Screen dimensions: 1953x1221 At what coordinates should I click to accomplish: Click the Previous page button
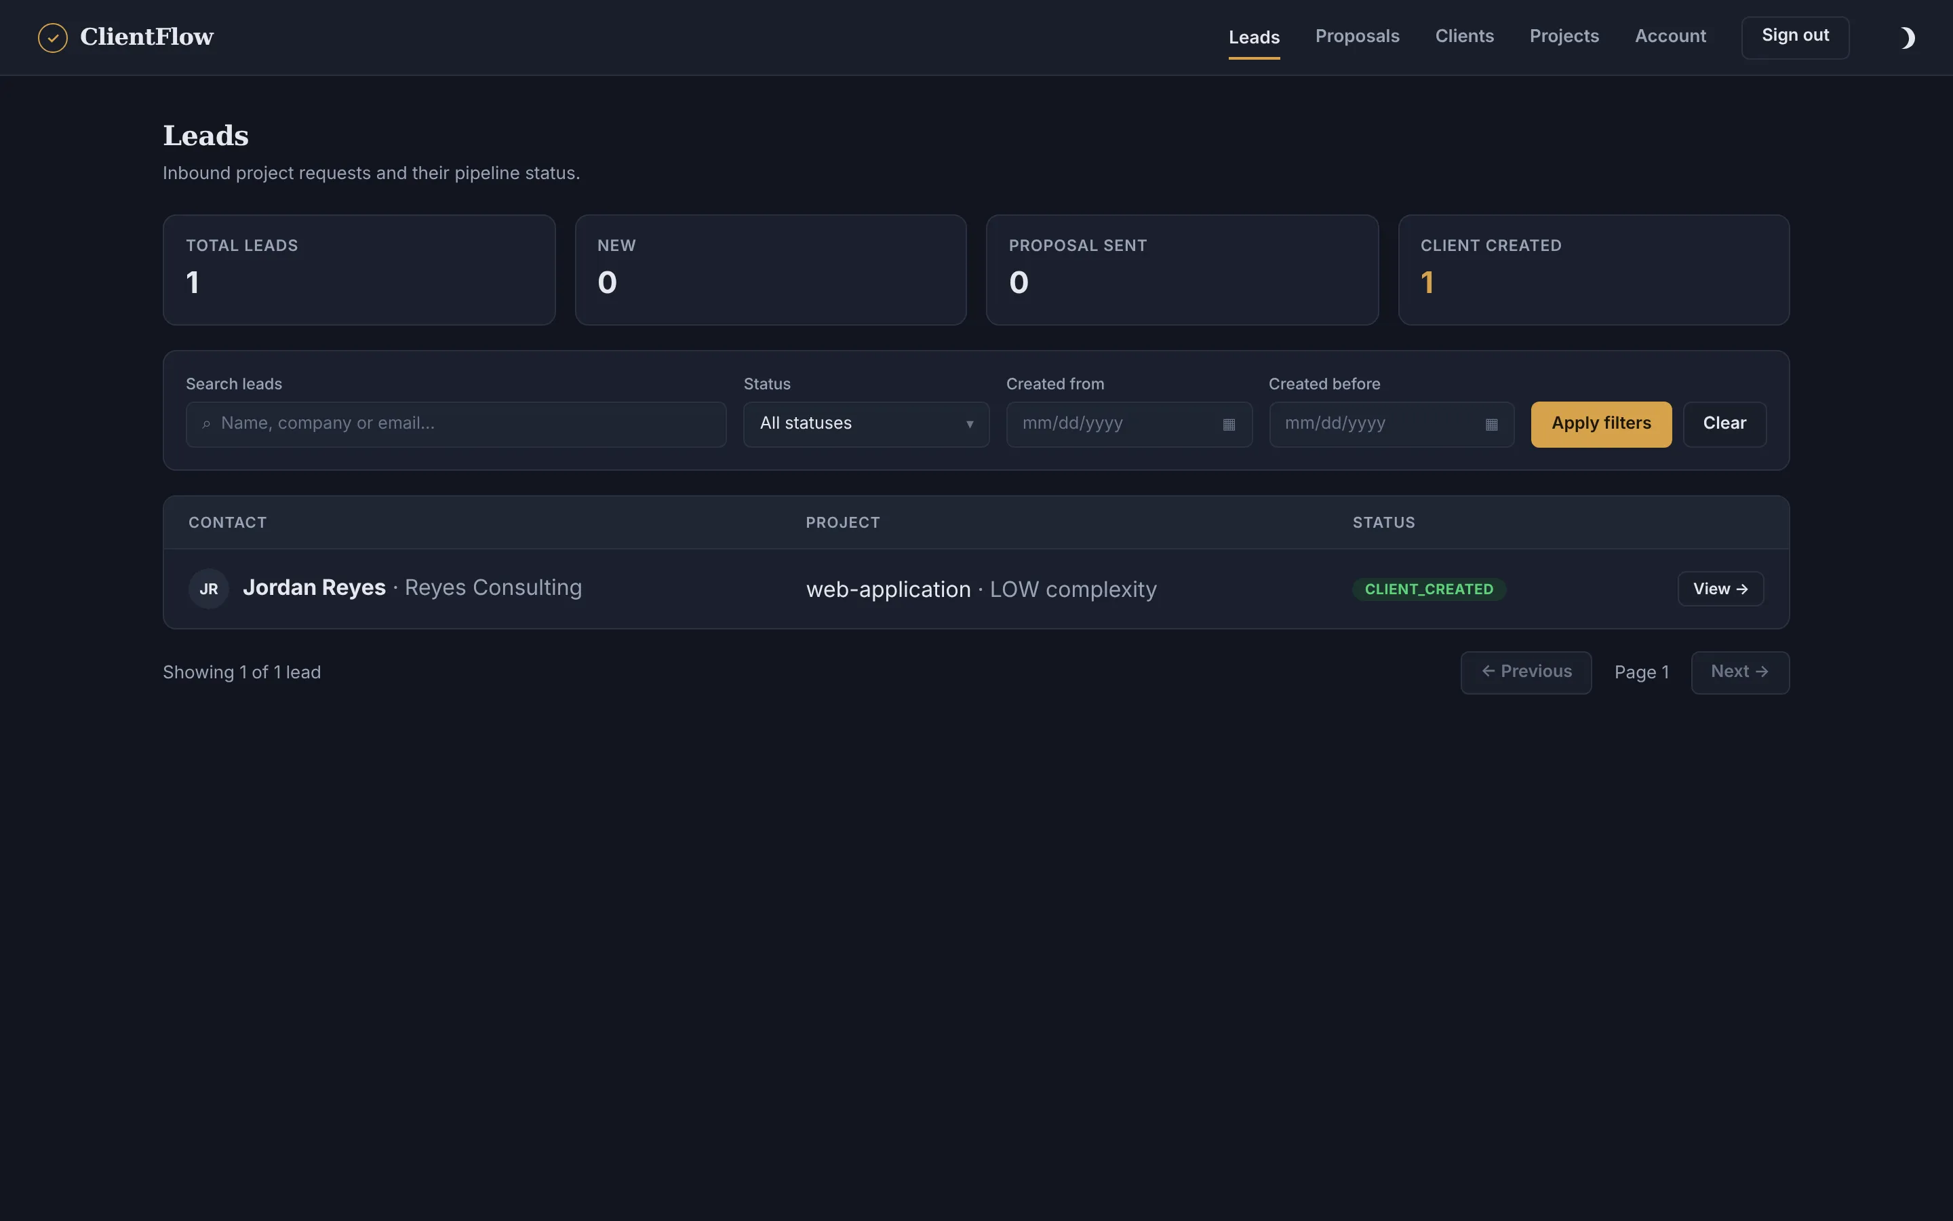1525,673
